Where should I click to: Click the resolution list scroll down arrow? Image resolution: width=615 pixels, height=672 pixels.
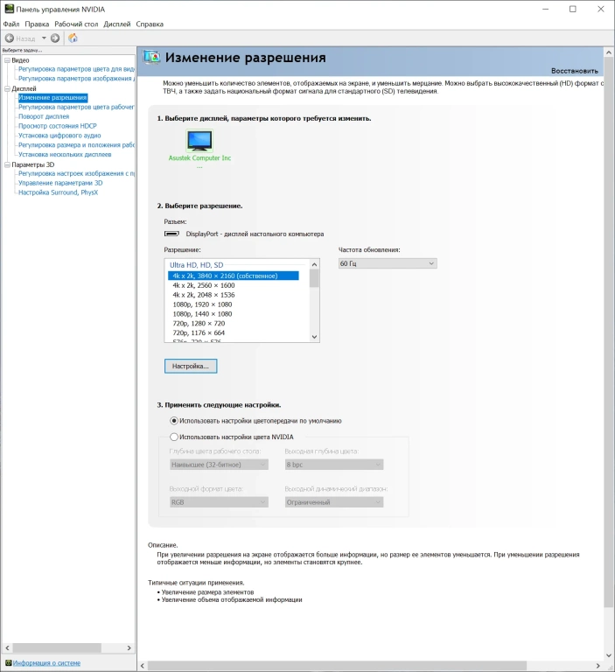(x=314, y=337)
